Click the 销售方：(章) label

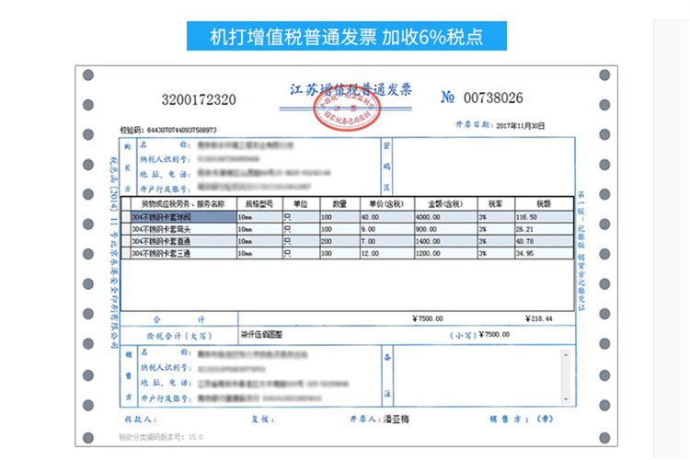coord(521,420)
